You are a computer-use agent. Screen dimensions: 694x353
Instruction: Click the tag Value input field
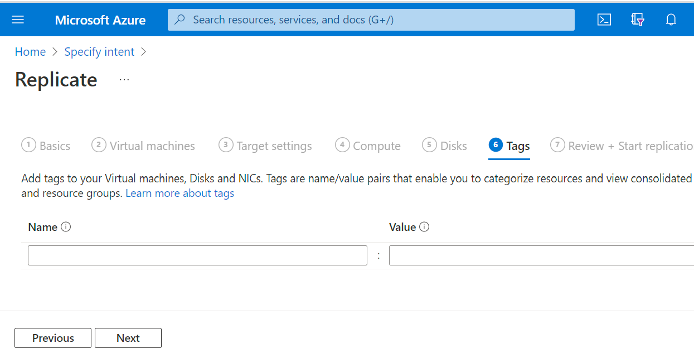[x=541, y=255]
